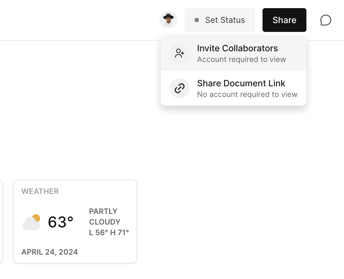Click the gray status dot indicator

(x=197, y=20)
